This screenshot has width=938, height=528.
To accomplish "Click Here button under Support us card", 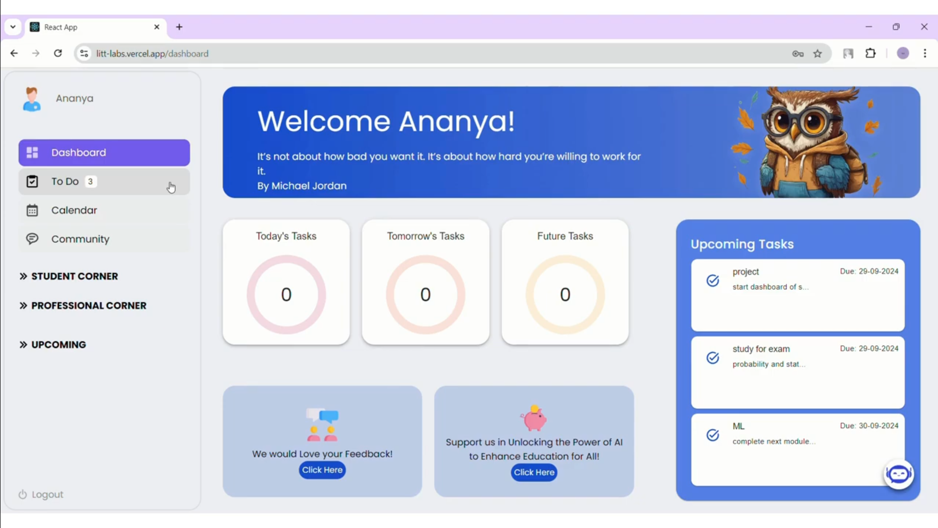I will (534, 472).
